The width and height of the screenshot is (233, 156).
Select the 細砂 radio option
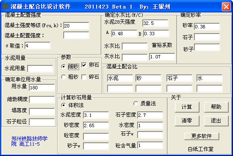point(64,67)
